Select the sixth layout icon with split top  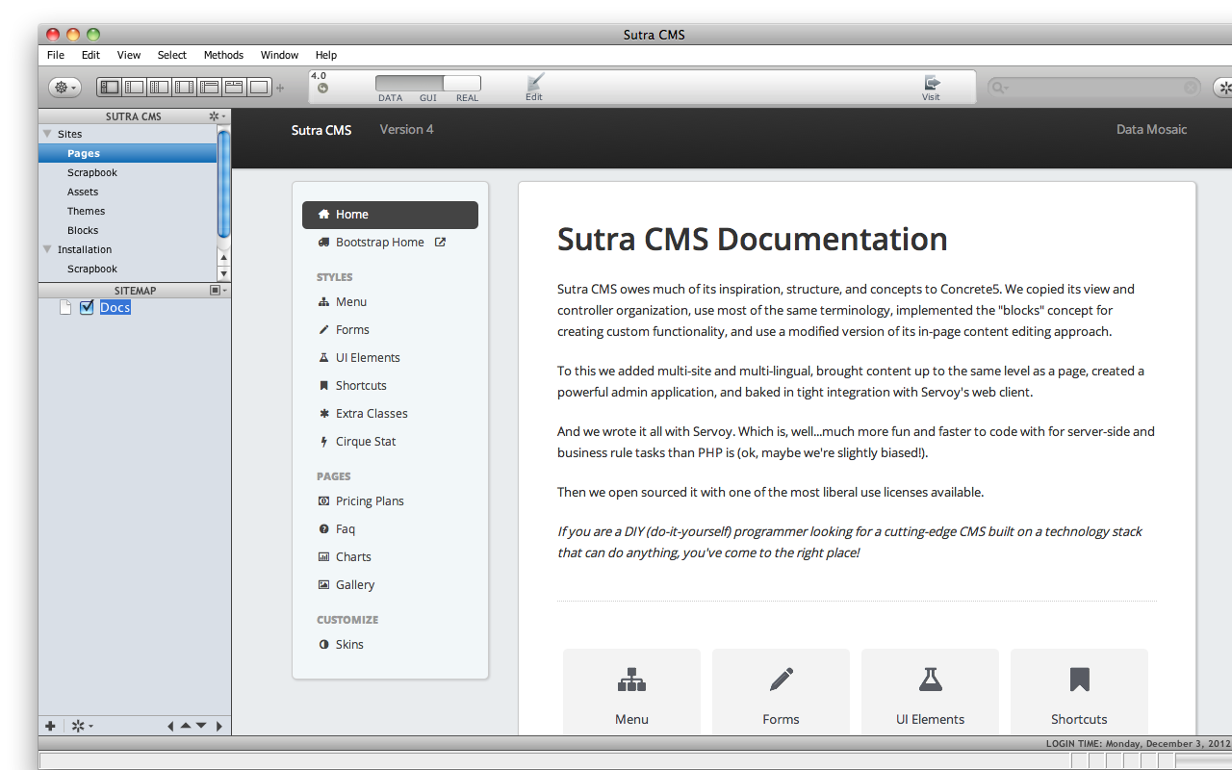pyautogui.click(x=234, y=88)
